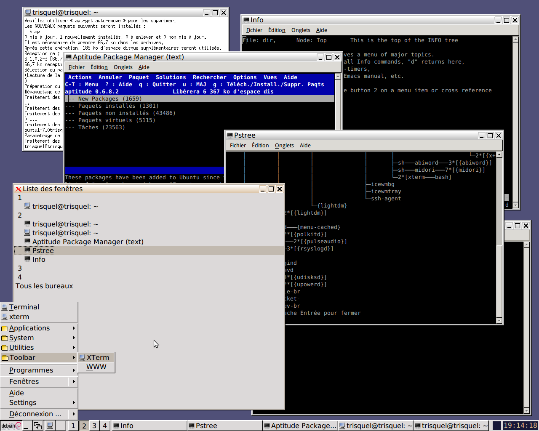This screenshot has height=431, width=539.
Task: Open Rechercher menu in aptitude interface
Action: point(210,77)
